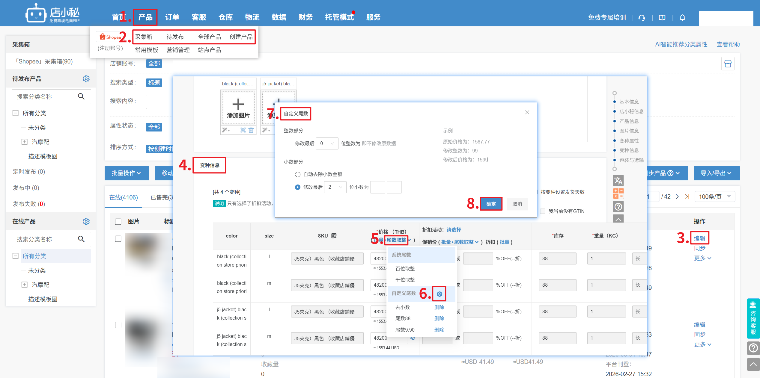
Task: Open the 订单 top menu
Action: coord(172,17)
